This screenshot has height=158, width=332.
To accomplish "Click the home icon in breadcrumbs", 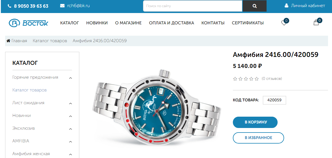I will pyautogui.click(x=8, y=40).
